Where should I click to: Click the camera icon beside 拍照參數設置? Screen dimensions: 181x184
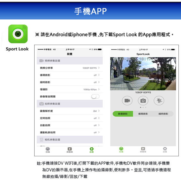tap(41, 104)
